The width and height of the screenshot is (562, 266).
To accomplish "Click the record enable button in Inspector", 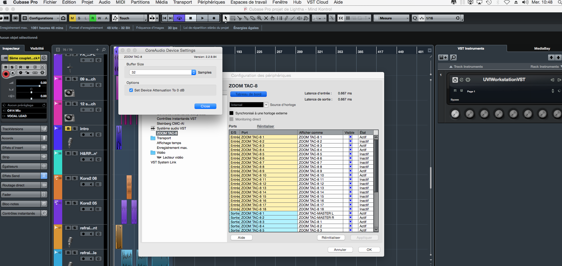I will (6, 74).
